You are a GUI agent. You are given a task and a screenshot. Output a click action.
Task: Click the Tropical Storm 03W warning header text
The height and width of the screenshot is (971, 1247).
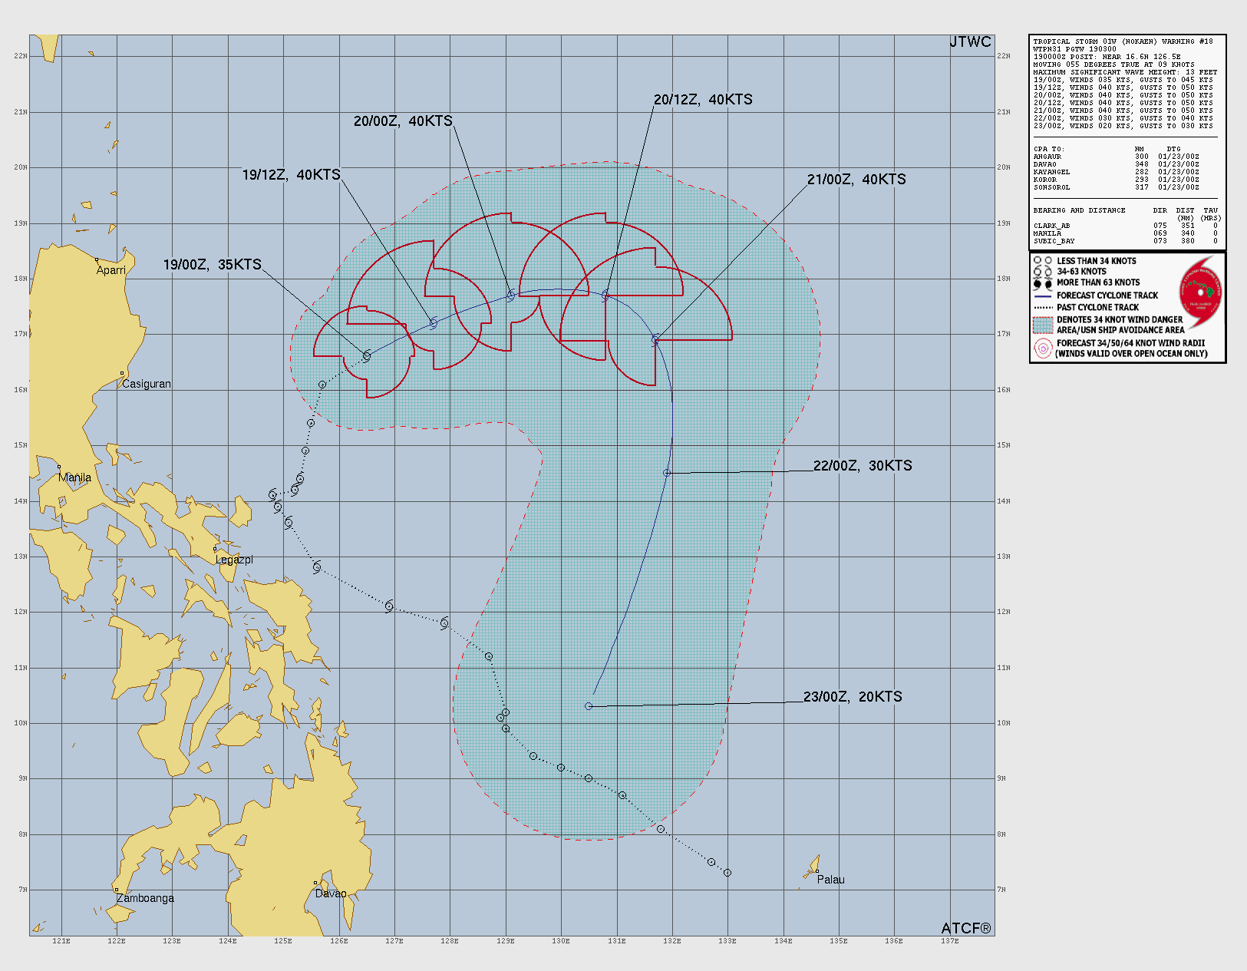[1123, 41]
